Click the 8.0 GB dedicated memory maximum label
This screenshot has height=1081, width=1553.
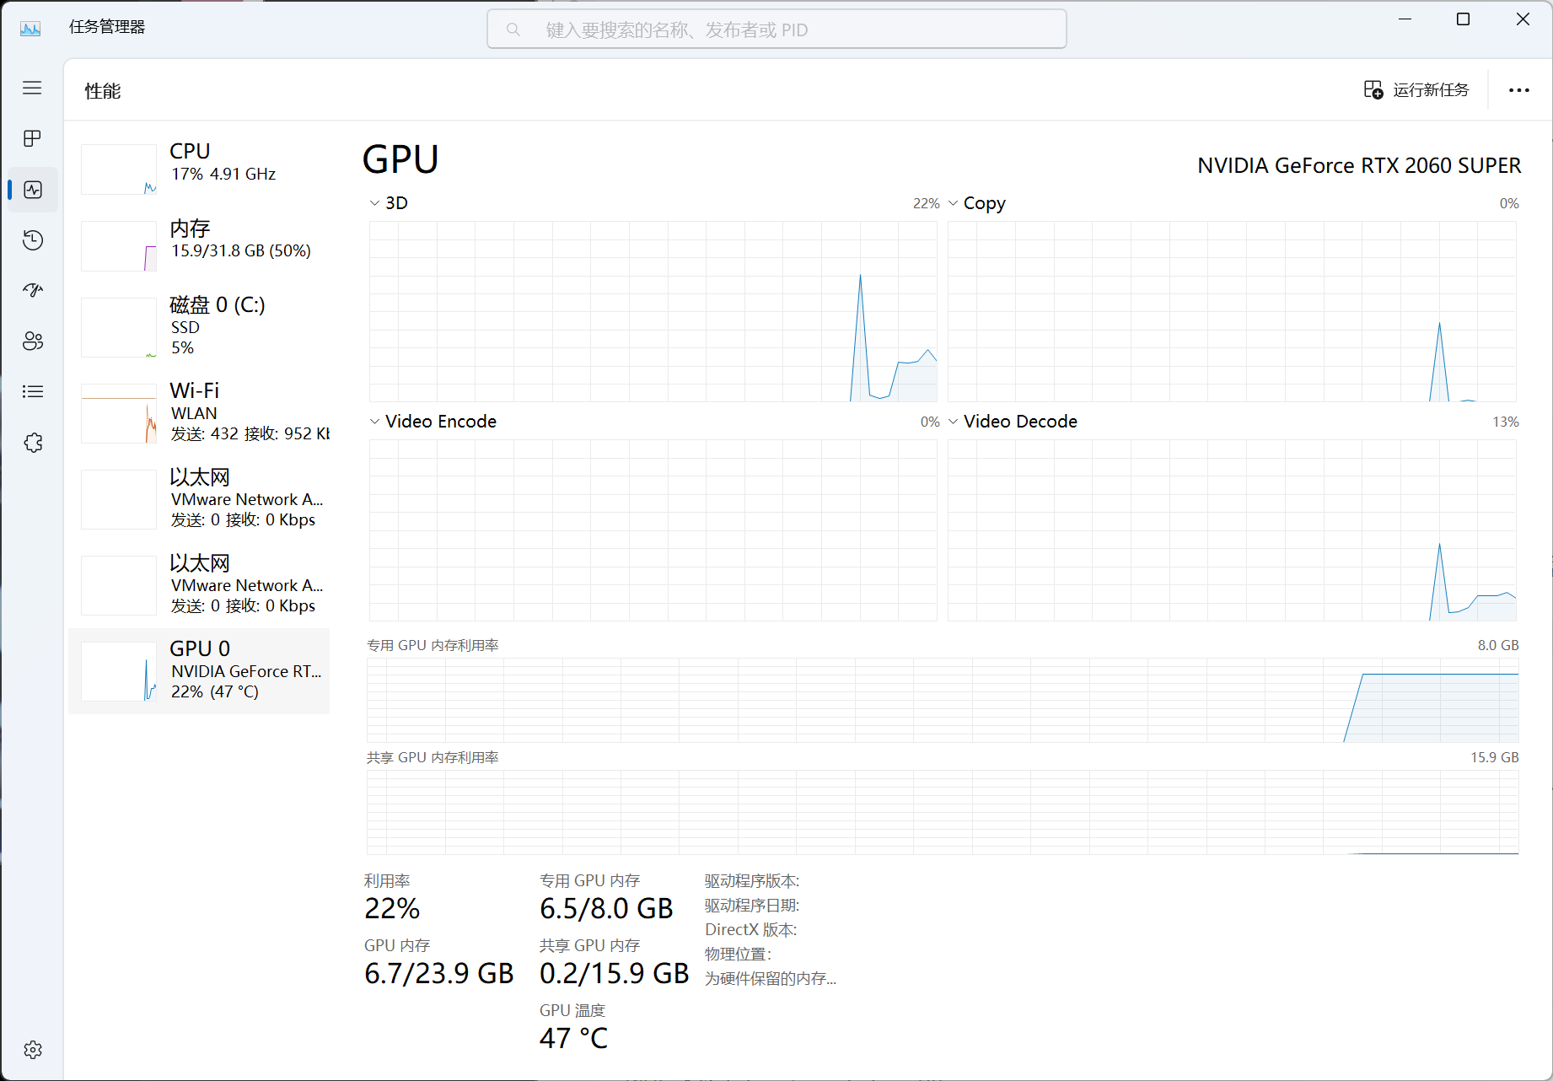tap(1498, 645)
